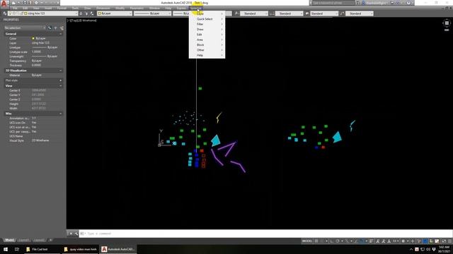Close the command line with its X
The height and width of the screenshot is (254, 453).
pos(71,234)
